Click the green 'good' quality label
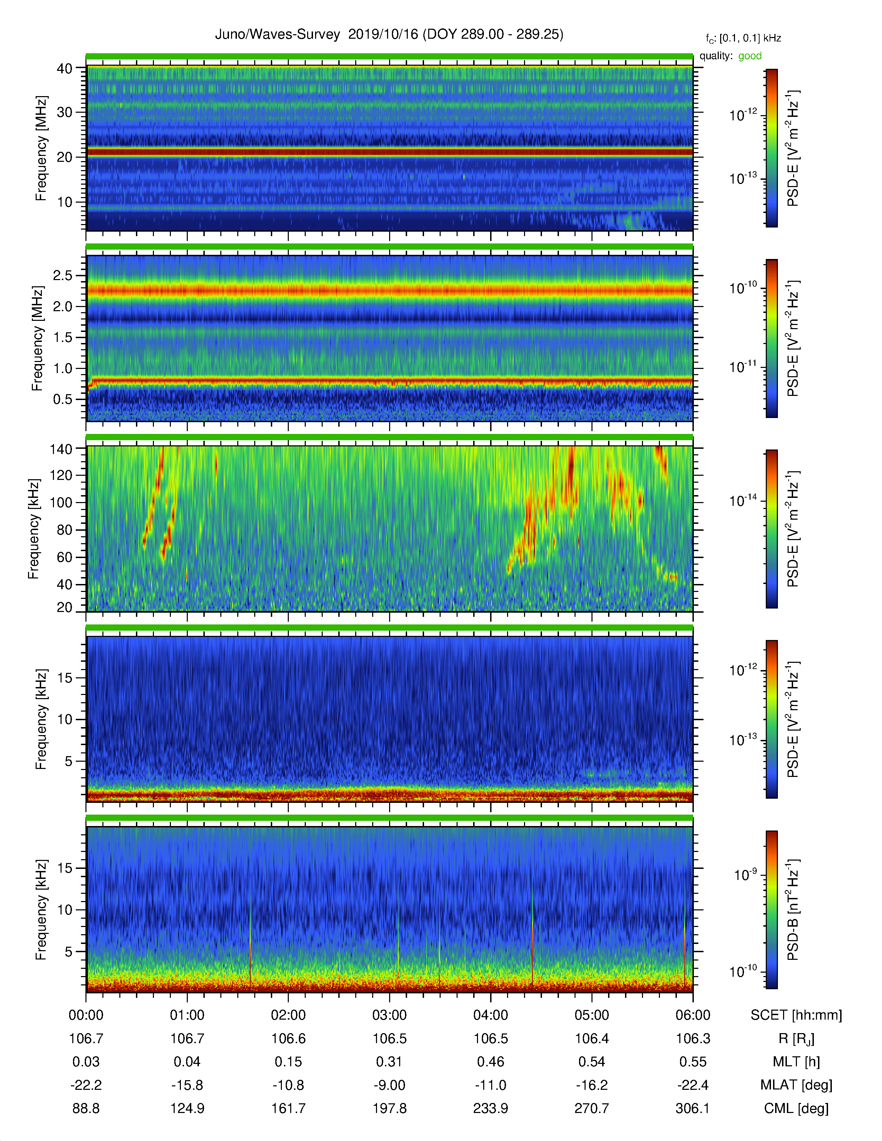 (x=750, y=56)
